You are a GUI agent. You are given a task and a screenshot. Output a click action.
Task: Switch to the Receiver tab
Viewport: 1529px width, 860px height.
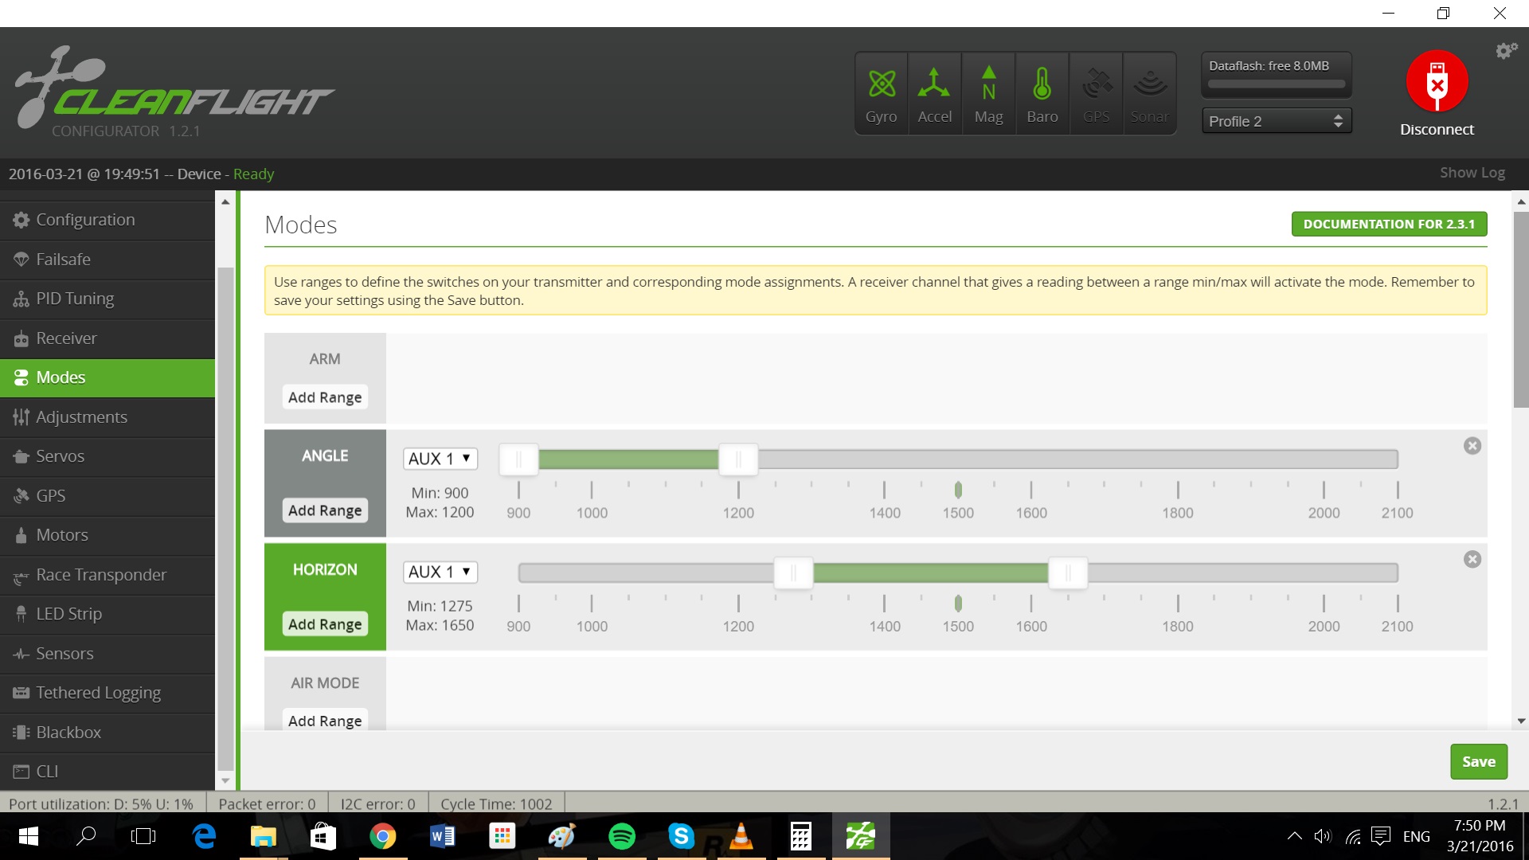click(66, 338)
